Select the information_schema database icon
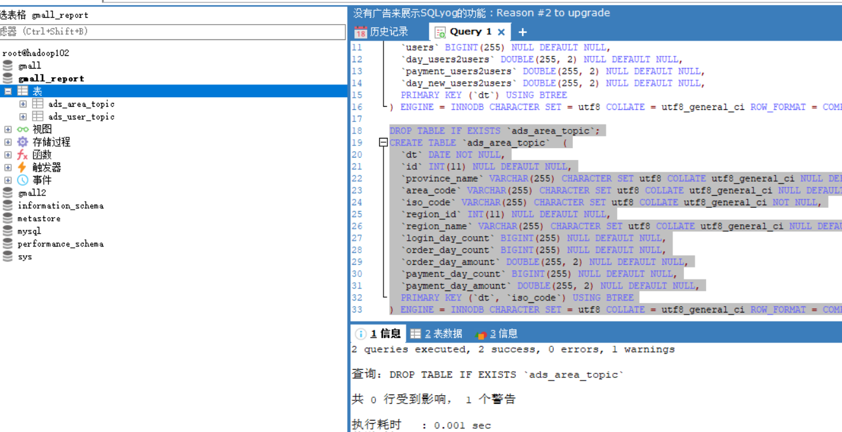Screen dimensions: 842x432 click(8, 205)
